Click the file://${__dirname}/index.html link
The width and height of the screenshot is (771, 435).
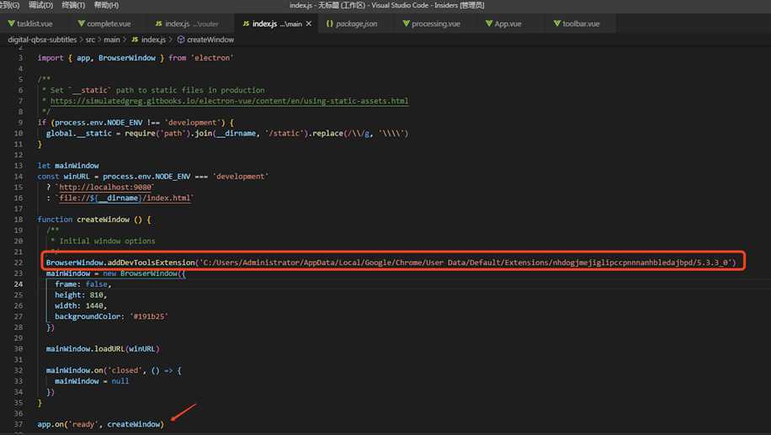[125, 198]
